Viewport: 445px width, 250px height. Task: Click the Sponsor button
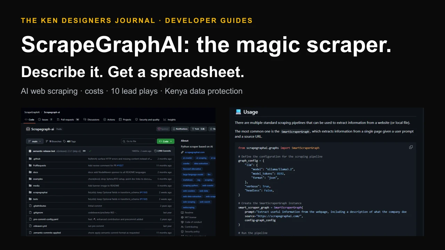tap(163, 129)
